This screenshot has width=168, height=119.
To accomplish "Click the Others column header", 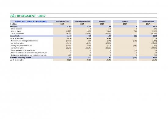I will (x=125, y=21).
